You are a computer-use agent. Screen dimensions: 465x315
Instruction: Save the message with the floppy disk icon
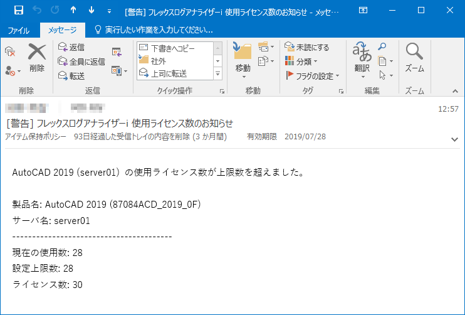pos(19,11)
